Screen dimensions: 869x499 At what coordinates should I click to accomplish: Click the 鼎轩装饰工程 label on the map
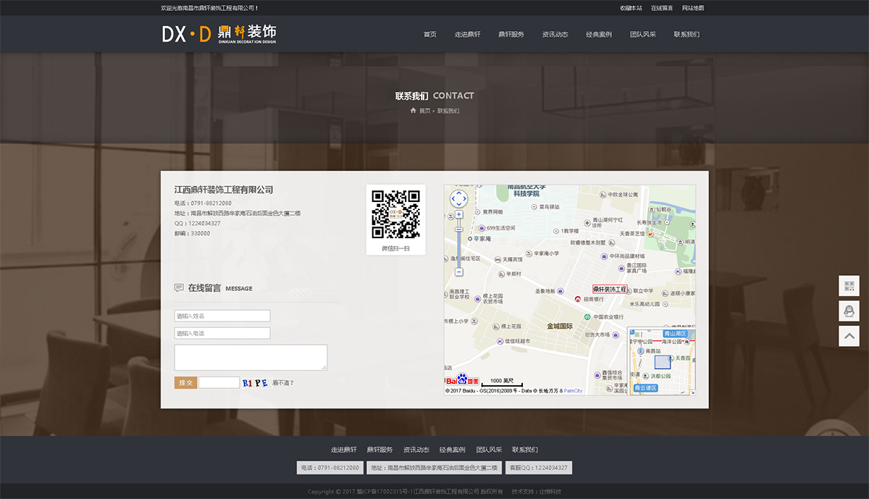(610, 289)
